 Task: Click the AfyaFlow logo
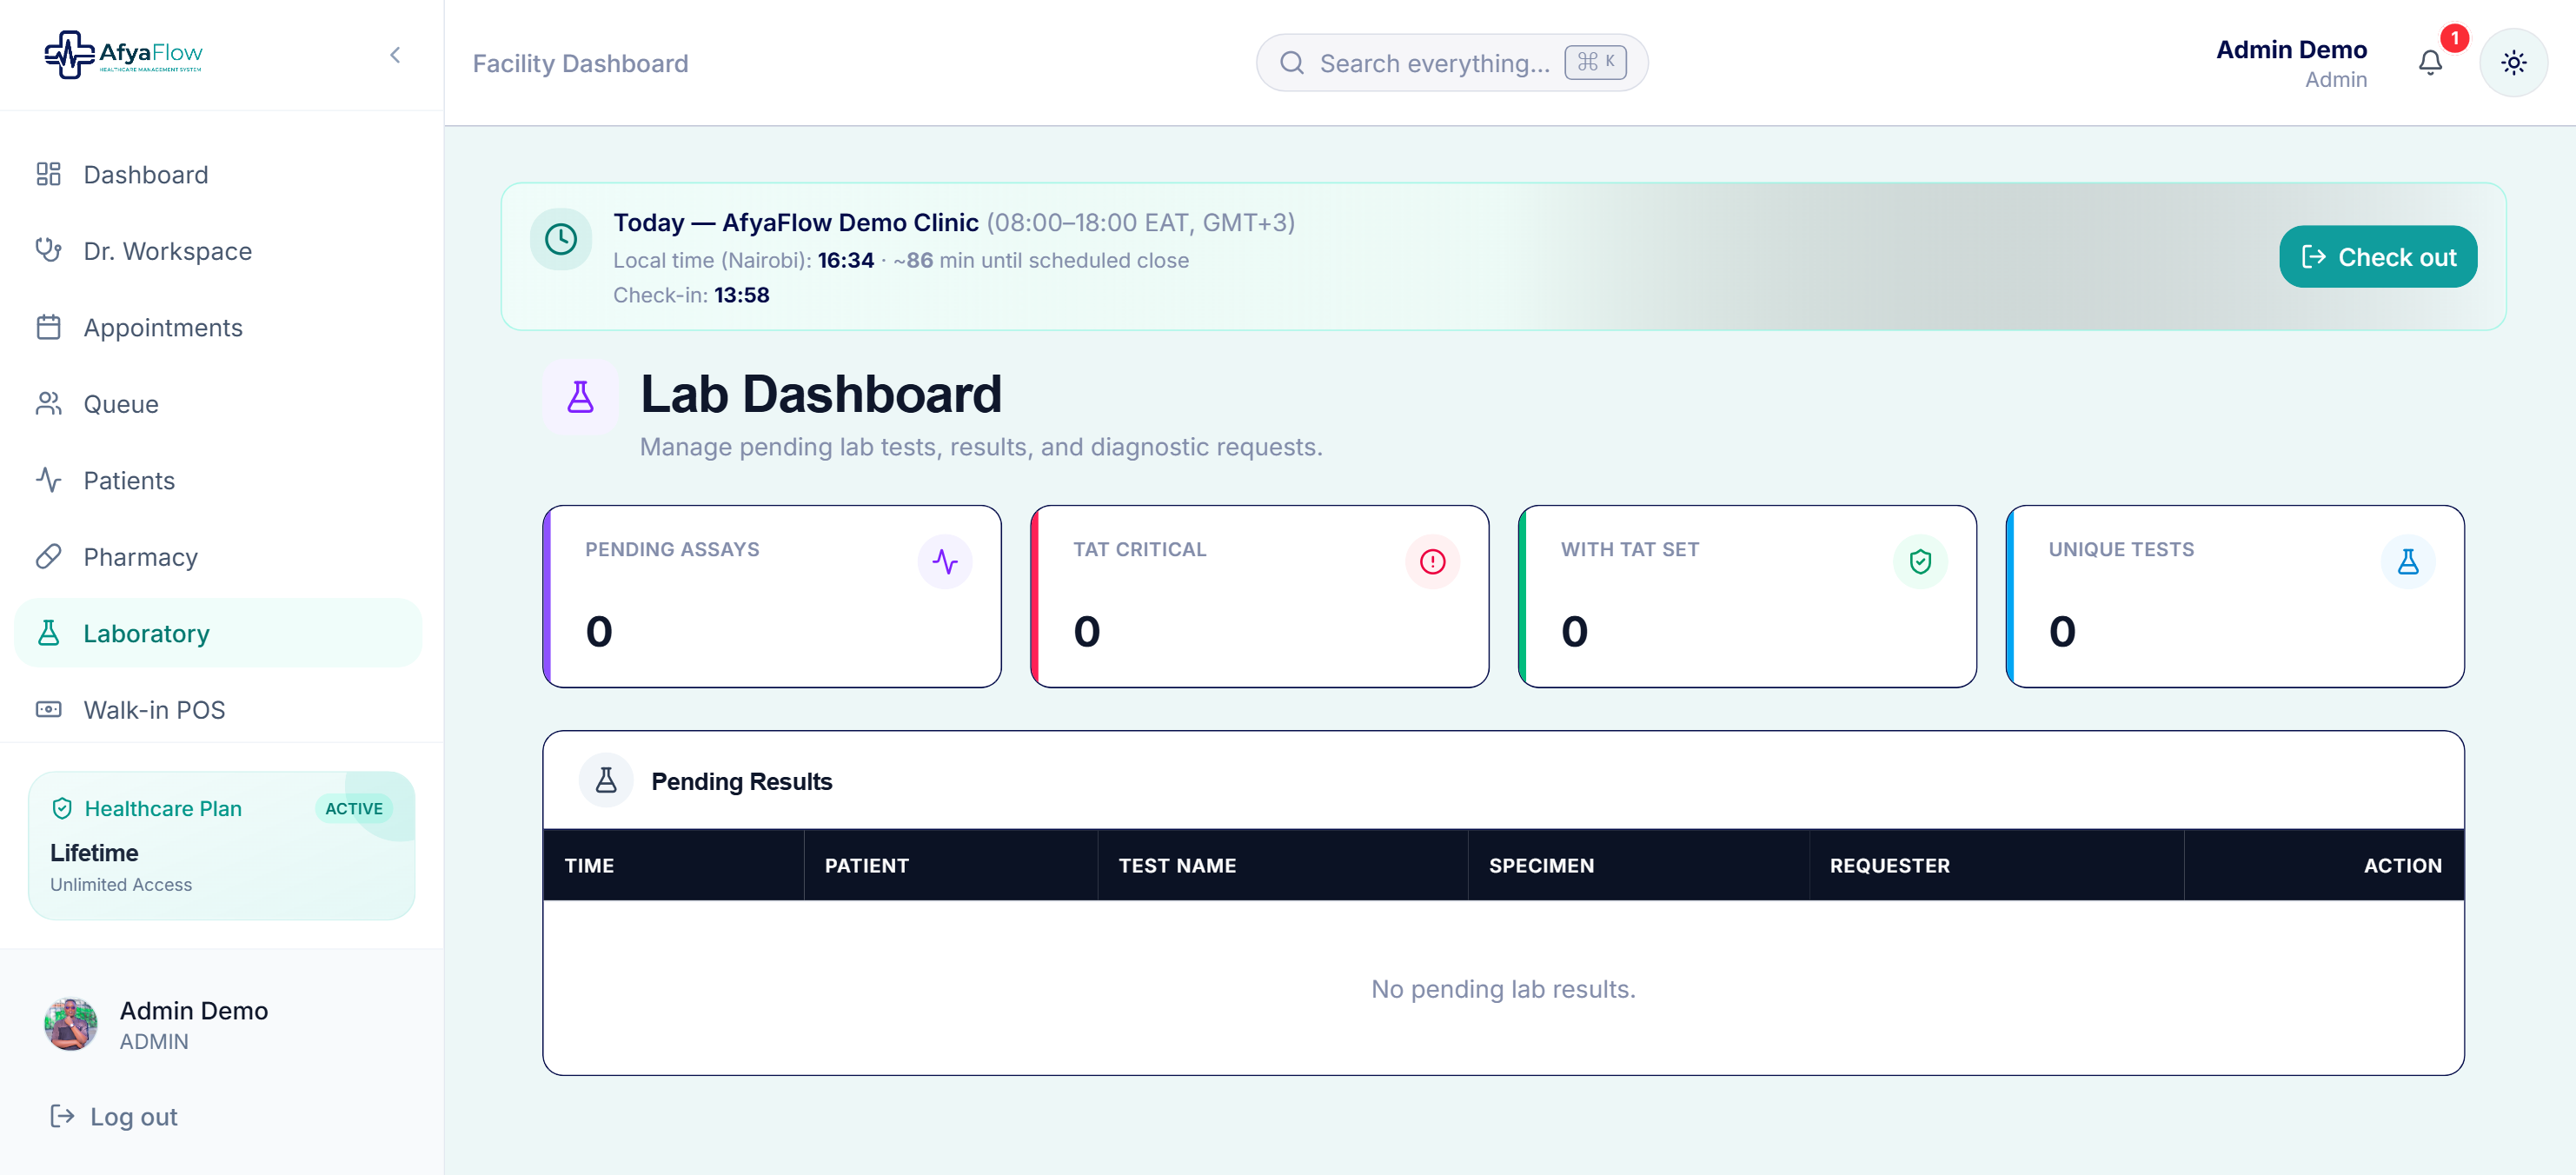tap(124, 54)
